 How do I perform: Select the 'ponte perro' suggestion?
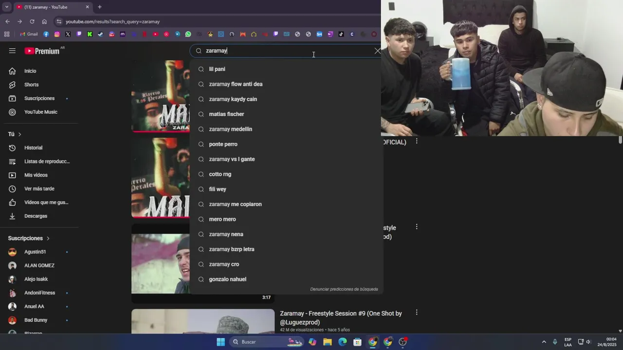pos(286,144)
